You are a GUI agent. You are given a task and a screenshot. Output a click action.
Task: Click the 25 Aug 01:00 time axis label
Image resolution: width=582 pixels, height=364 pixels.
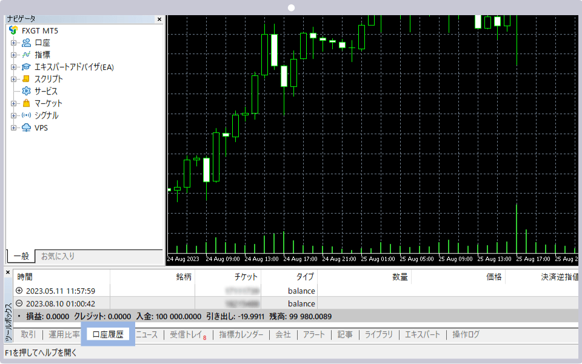378,259
